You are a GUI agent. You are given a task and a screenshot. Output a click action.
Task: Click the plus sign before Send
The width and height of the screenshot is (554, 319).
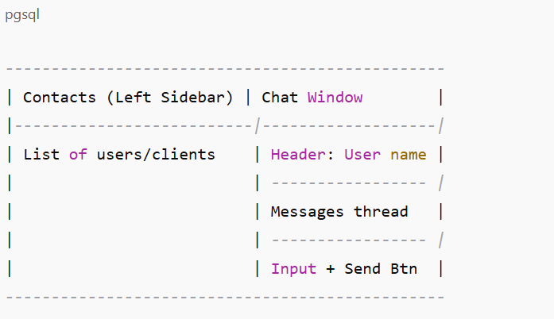(x=331, y=268)
